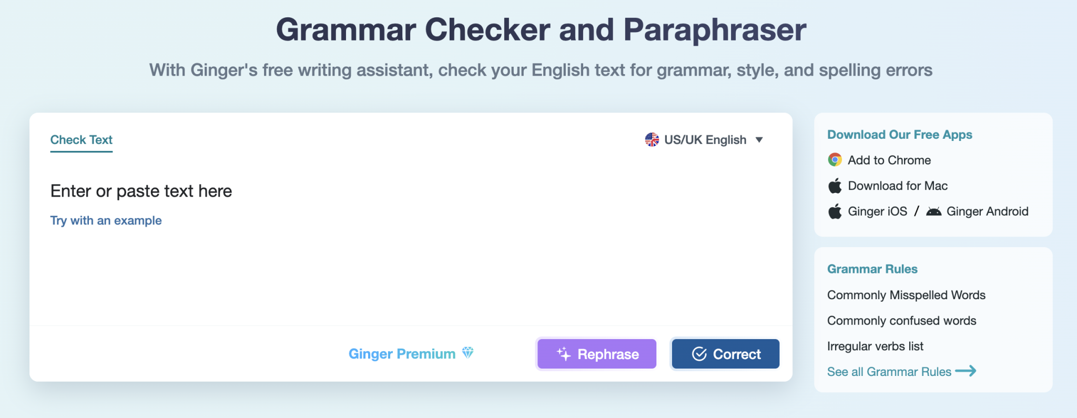Click Try with an example
1077x418 pixels.
106,220
